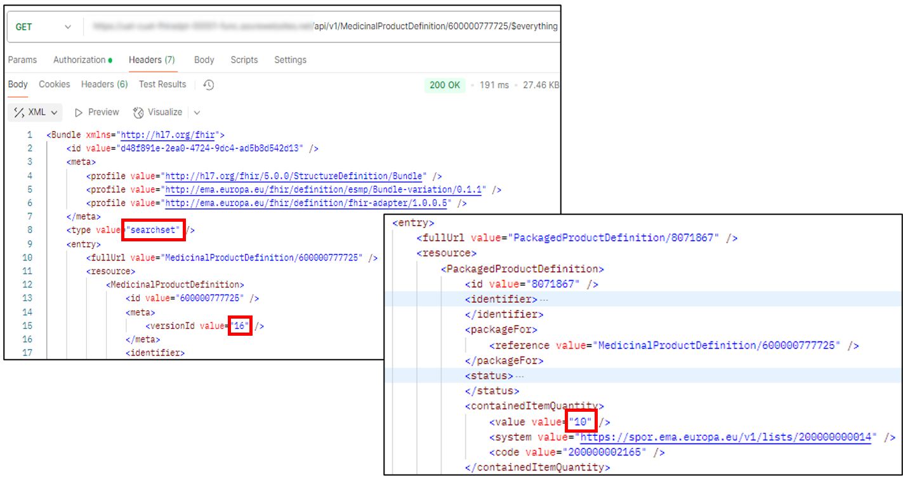Select the request Scripts tab
The width and height of the screenshot is (903, 477).
click(x=244, y=60)
